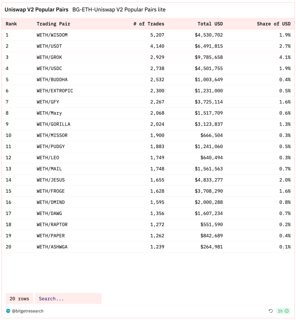
Task: Open the Uniswap V2 Popular Pairs title
Action: coord(37,10)
